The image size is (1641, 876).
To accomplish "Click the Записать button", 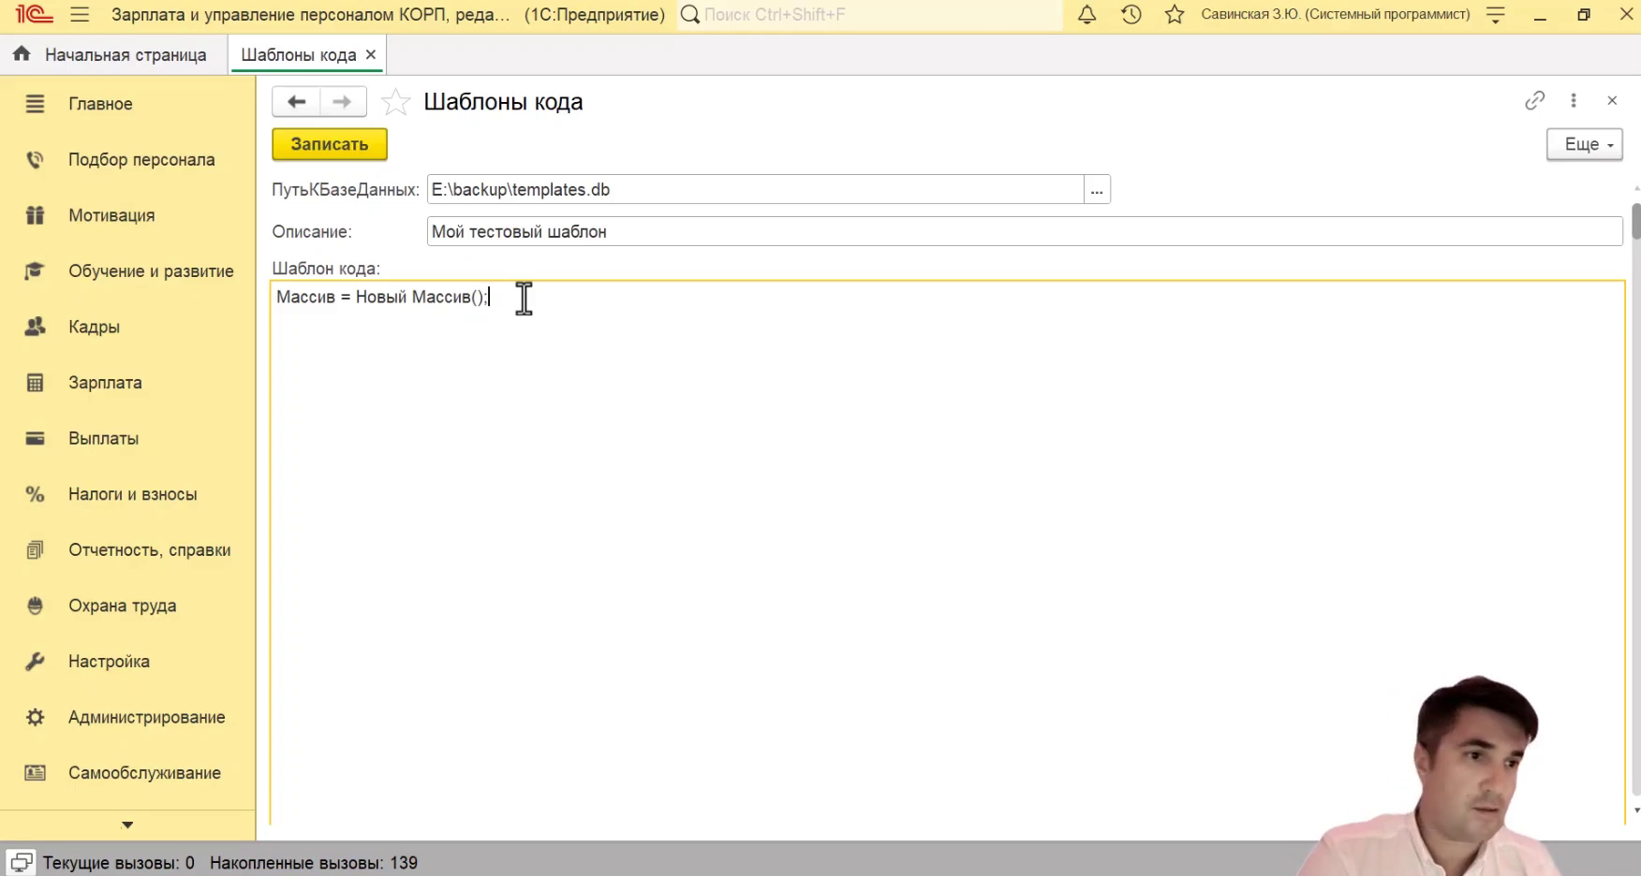I will pyautogui.click(x=330, y=144).
